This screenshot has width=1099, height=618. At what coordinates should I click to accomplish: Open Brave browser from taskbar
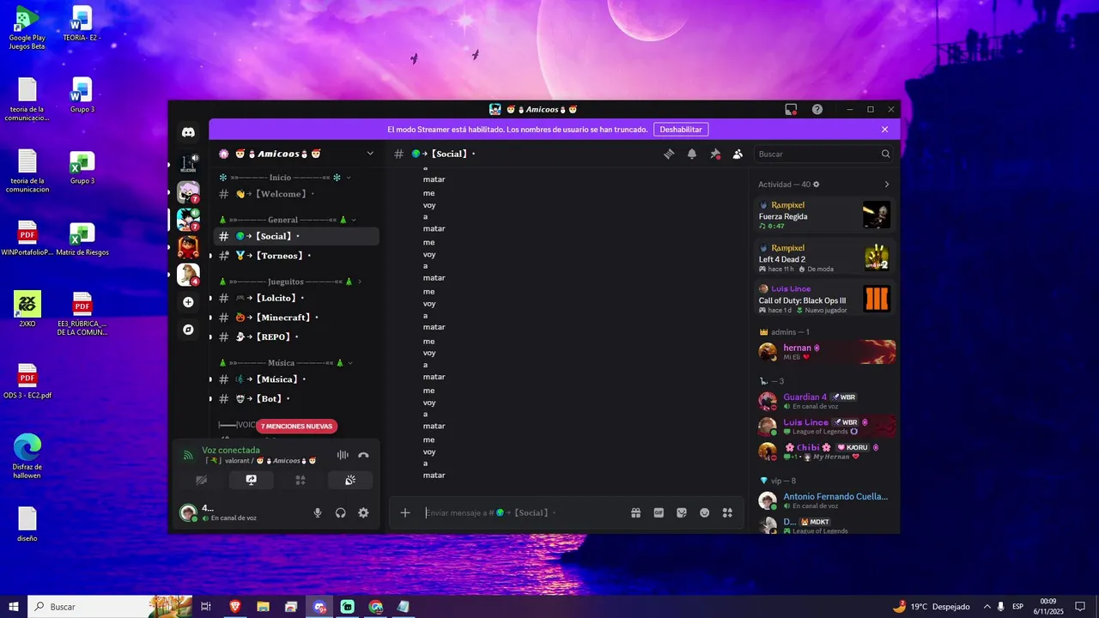[235, 607]
